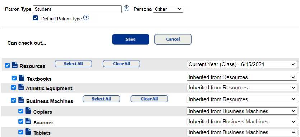Click the document icon beside Tablets
Viewport: 300px width, 137px height.
click(28, 132)
